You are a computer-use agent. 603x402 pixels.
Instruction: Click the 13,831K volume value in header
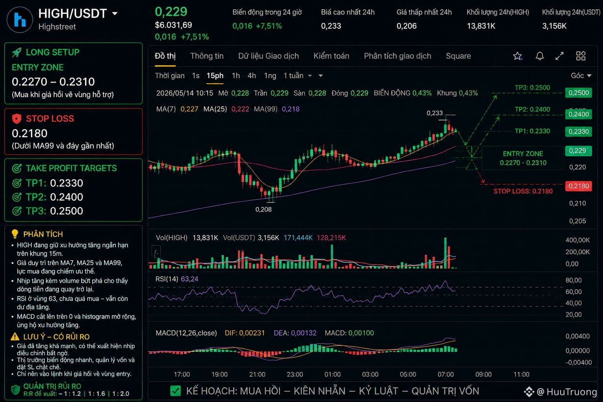coord(481,26)
